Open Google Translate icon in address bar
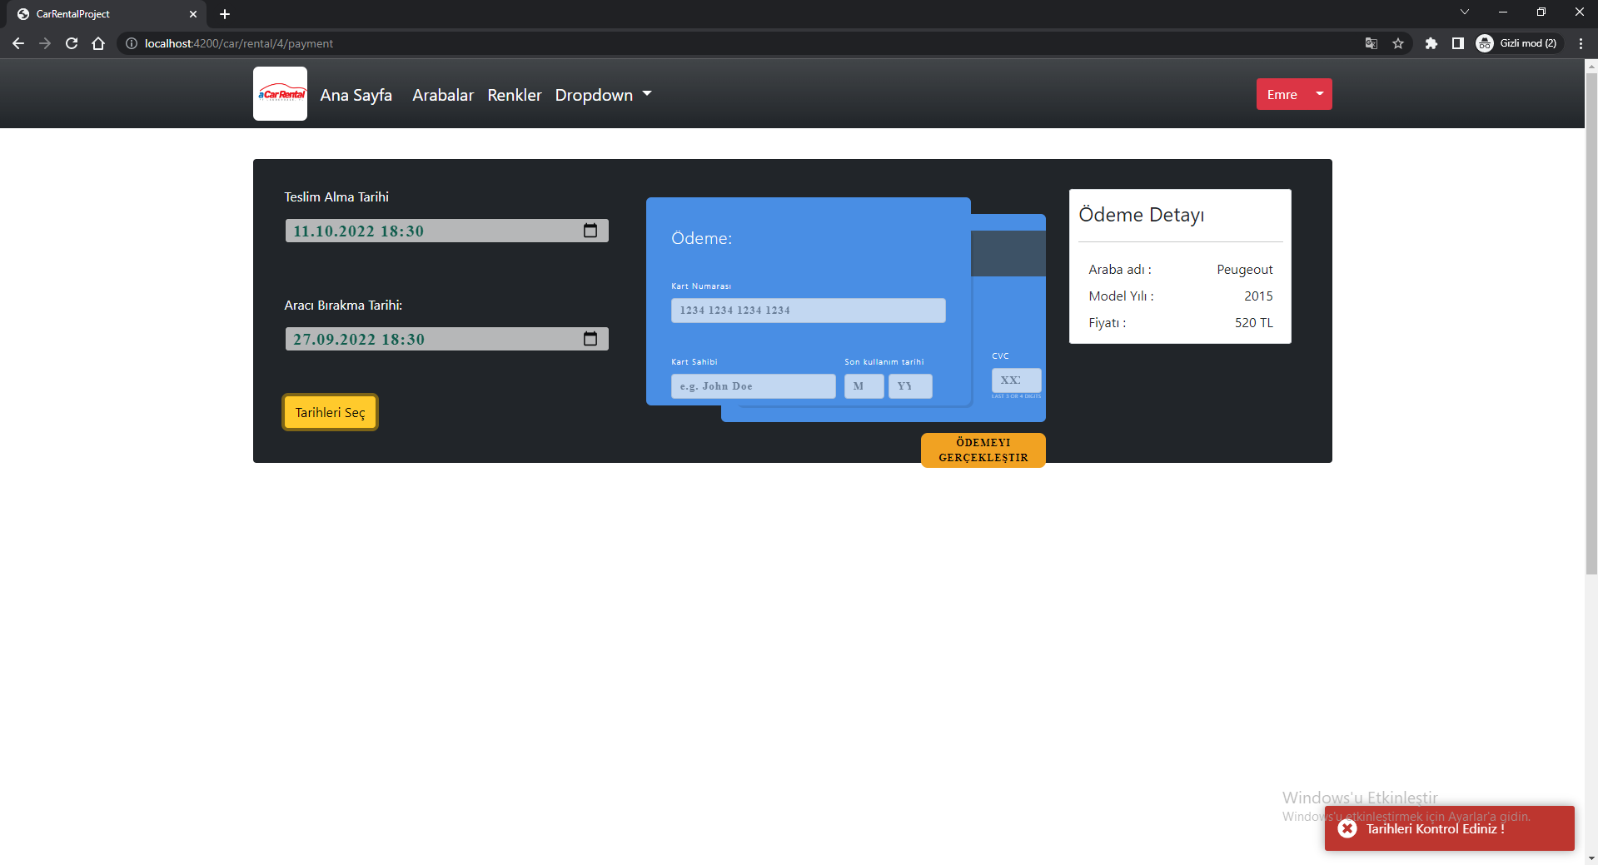The image size is (1598, 865). click(x=1370, y=43)
